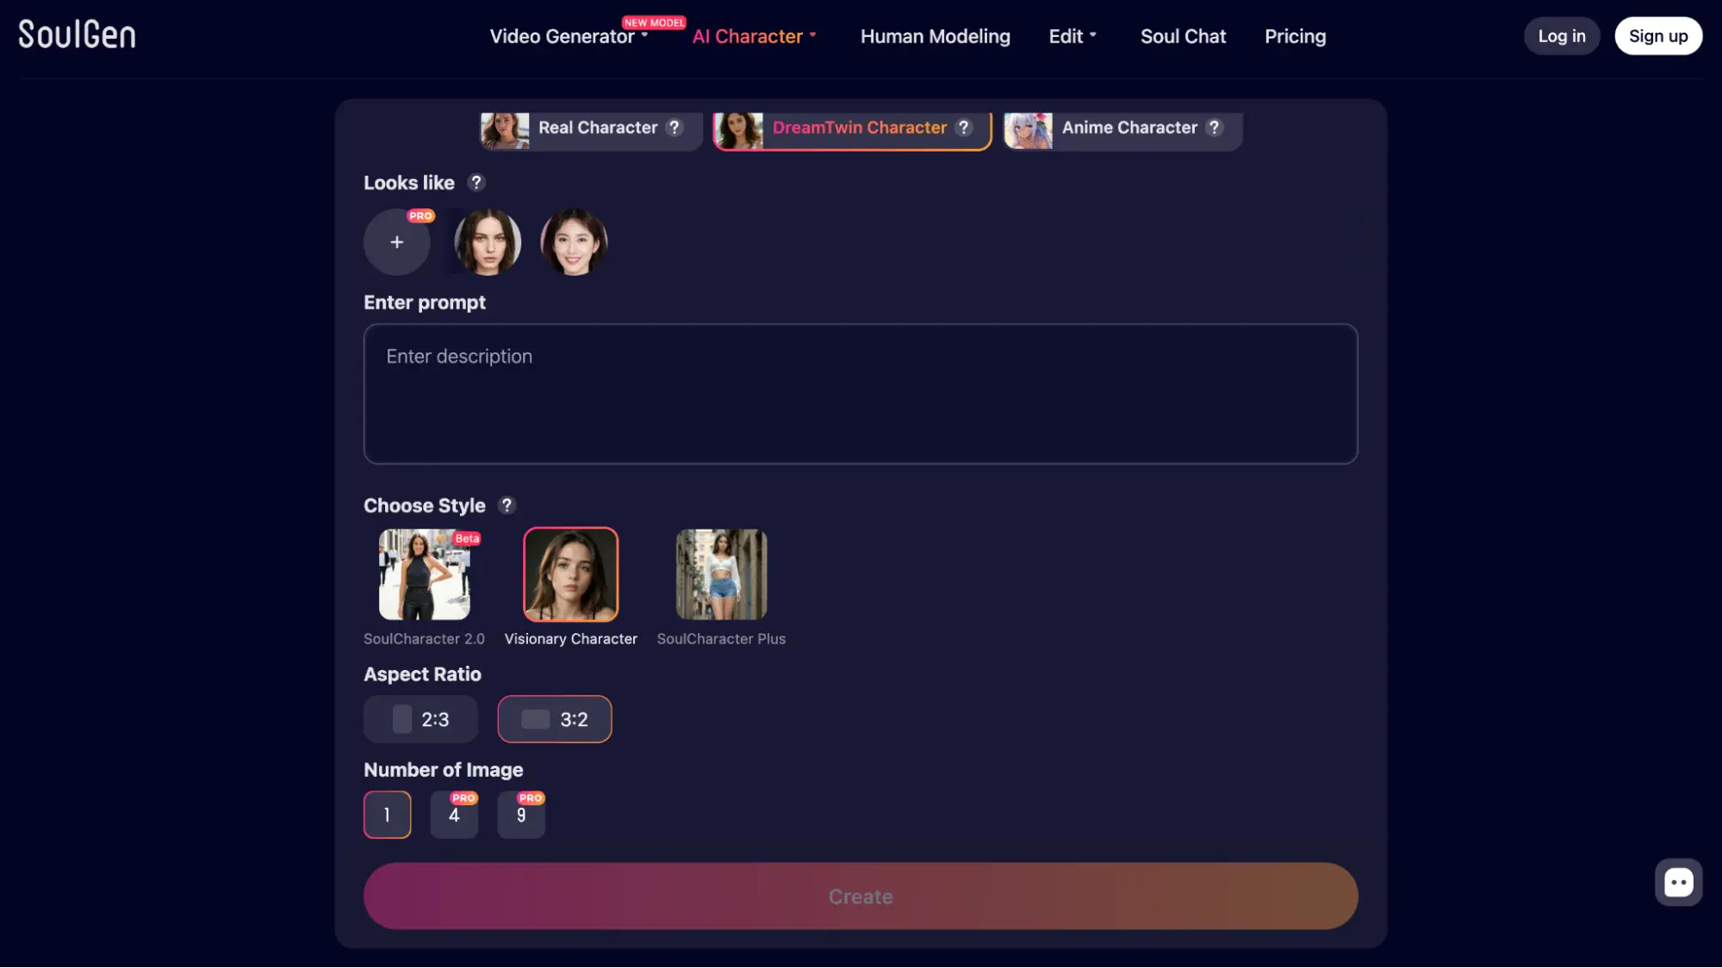Viewport: 1722px width, 968px height.
Task: Click the Create button
Action: (x=861, y=897)
